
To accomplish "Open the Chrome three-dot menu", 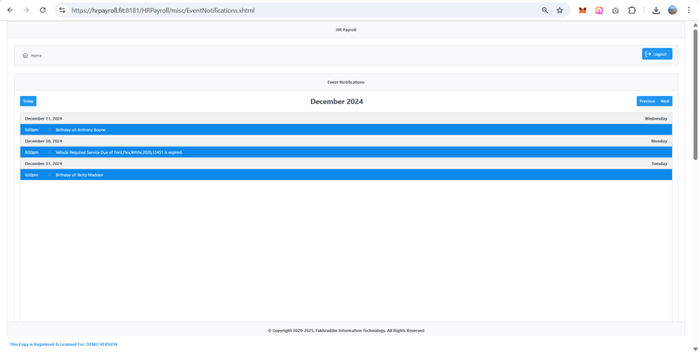I will pyautogui.click(x=689, y=10).
